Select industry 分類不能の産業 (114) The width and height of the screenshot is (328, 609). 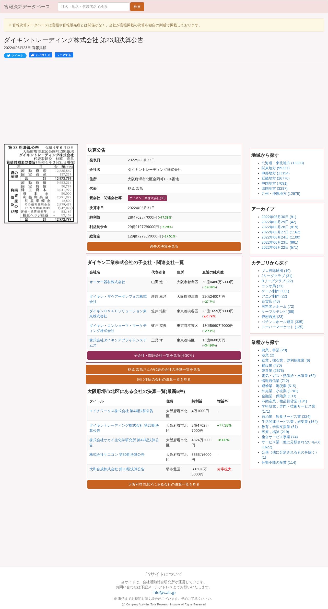(279, 462)
